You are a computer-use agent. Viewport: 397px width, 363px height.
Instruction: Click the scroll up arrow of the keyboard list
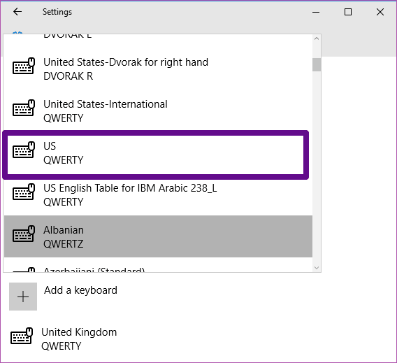[x=317, y=38]
